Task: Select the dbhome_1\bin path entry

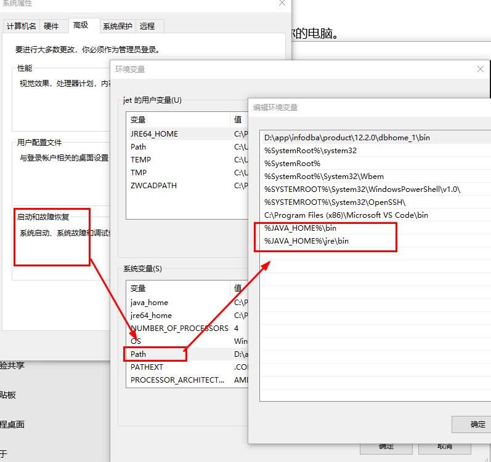Action: click(347, 138)
